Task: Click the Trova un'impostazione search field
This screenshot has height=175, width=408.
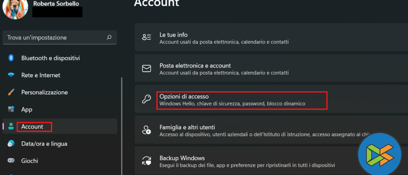Action: 54,37
